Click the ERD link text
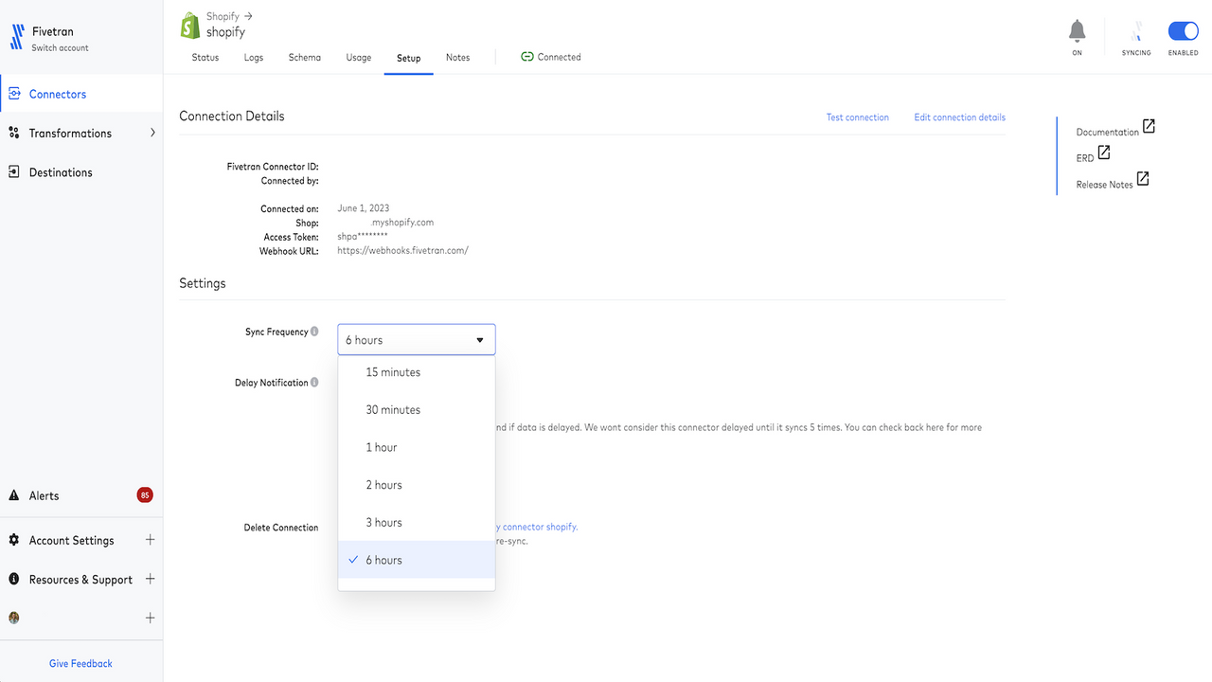Screen dimensions: 1212x682 [1085, 158]
